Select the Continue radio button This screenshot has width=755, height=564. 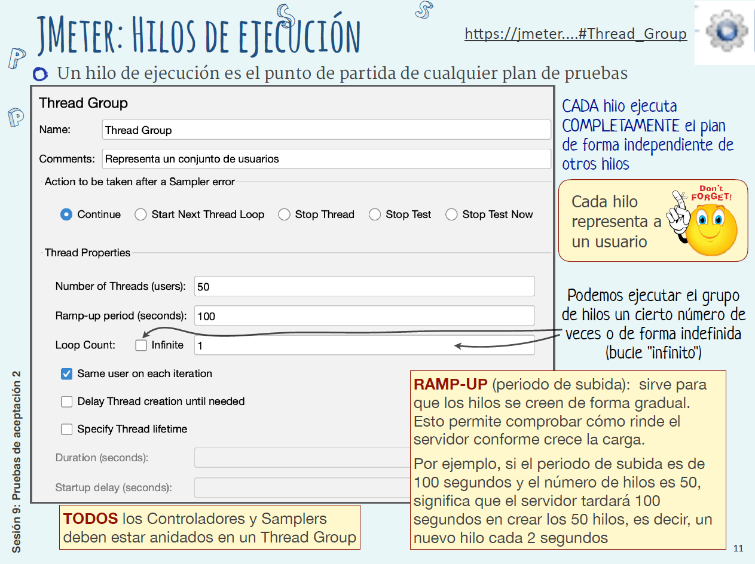click(67, 214)
